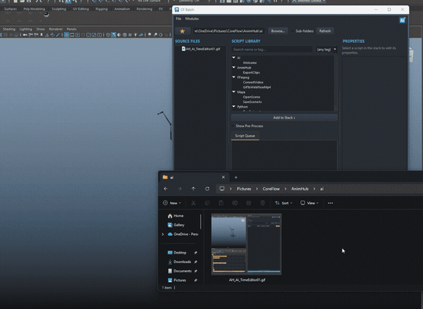
Task: Collapse the AI category in script library
Action: 234,58
